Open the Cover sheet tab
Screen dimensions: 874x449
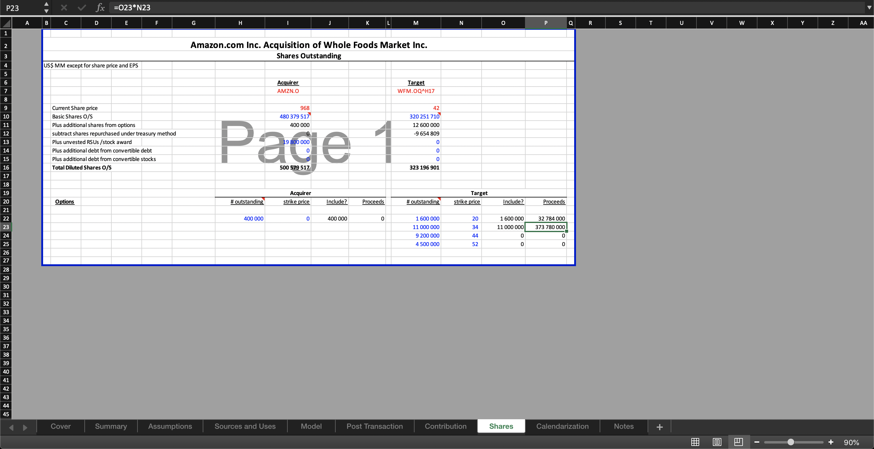pyautogui.click(x=61, y=426)
